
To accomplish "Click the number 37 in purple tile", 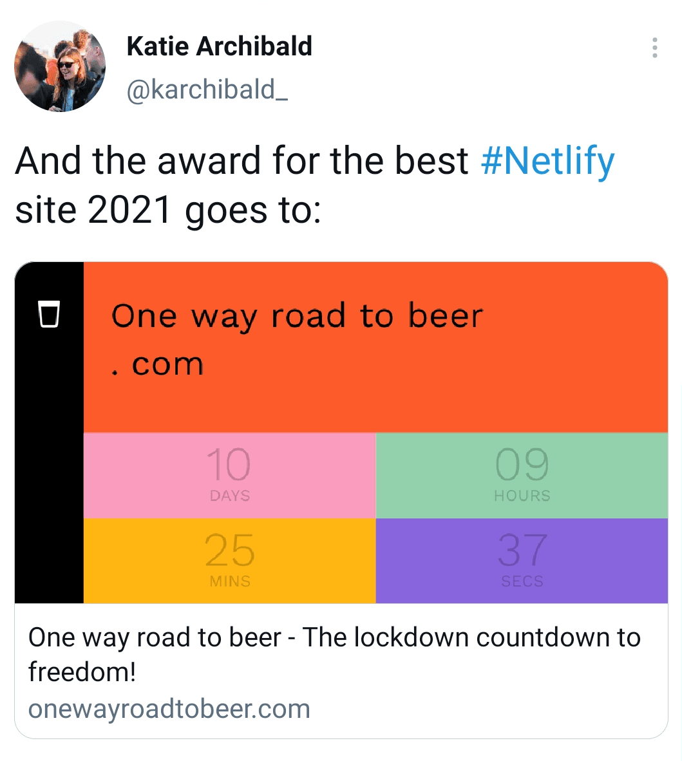I will coord(522,550).
